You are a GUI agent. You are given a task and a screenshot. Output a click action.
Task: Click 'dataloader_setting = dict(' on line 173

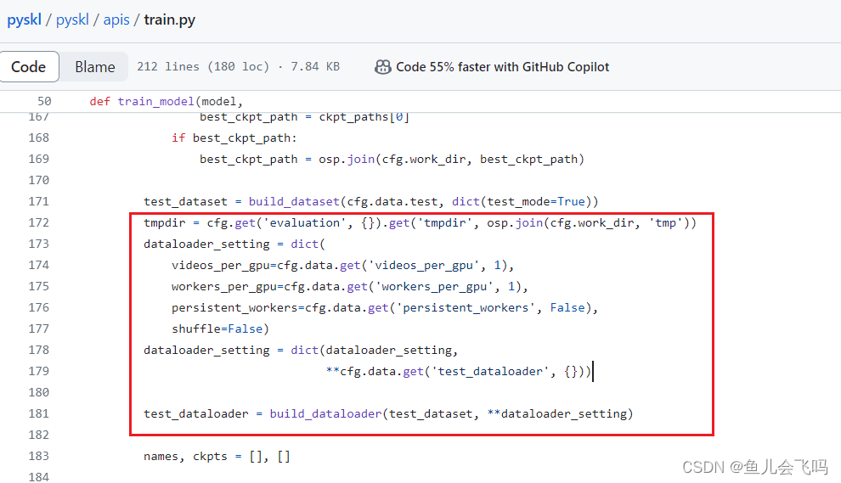coord(234,244)
